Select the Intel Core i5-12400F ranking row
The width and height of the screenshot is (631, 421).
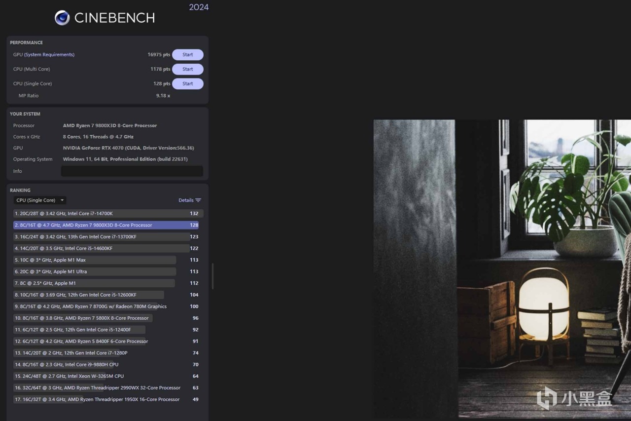108,330
